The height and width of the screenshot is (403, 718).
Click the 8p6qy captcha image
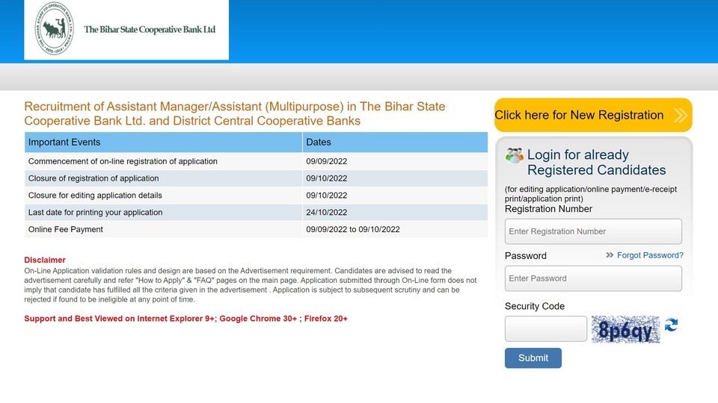click(x=625, y=329)
